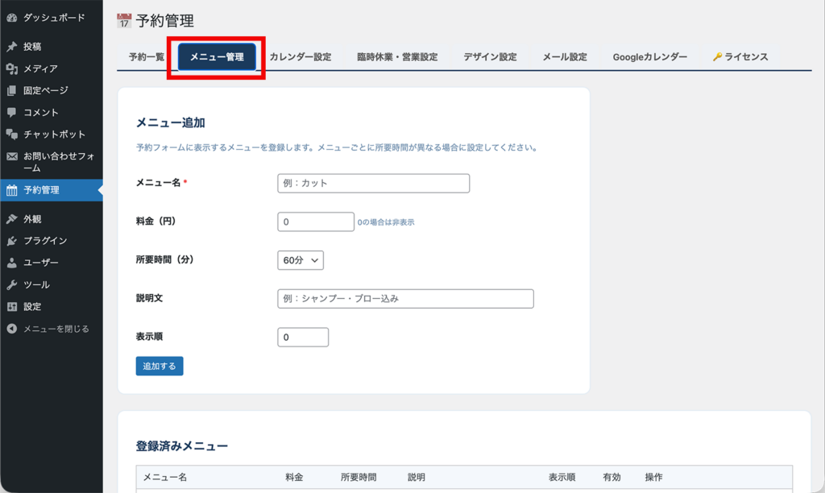Click the speech bubble コメント icon
The image size is (825, 493).
[11, 112]
